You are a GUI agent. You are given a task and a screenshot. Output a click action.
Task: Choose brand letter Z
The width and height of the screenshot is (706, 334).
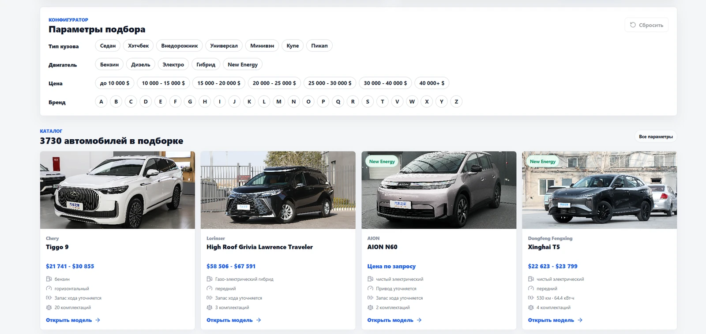click(456, 102)
